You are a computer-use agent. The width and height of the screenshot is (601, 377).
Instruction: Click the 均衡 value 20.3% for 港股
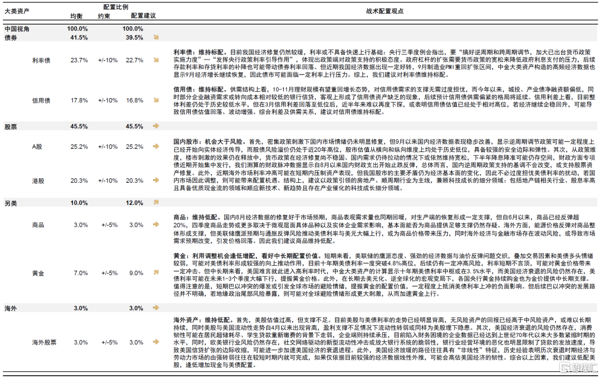79,180
